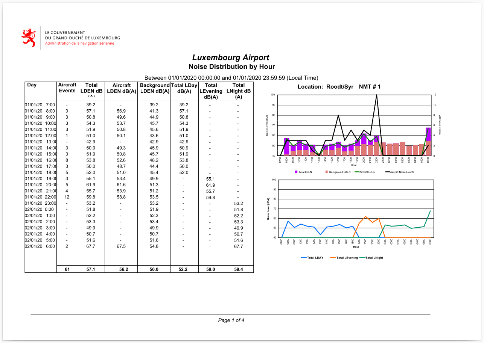Screen dimensions: 484x343
Task: Click the 01/01/20 22:00 row label
Action: [x=41, y=197]
